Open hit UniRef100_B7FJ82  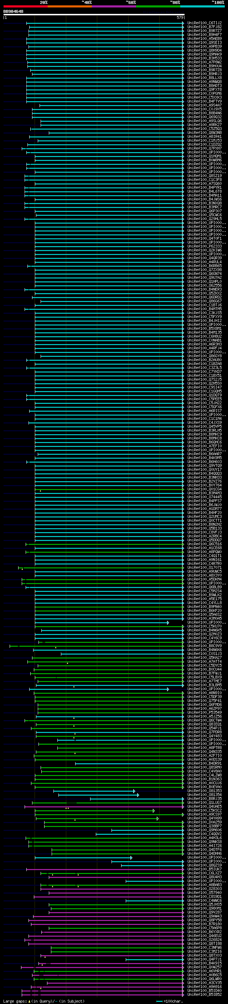[204, 27]
